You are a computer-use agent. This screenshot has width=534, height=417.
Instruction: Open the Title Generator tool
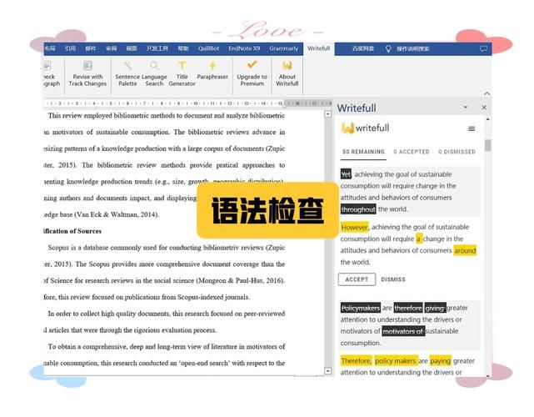click(x=182, y=74)
